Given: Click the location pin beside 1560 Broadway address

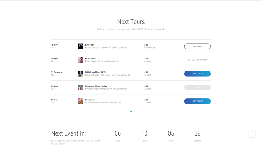Looking at the screenshot, I should [86, 103].
